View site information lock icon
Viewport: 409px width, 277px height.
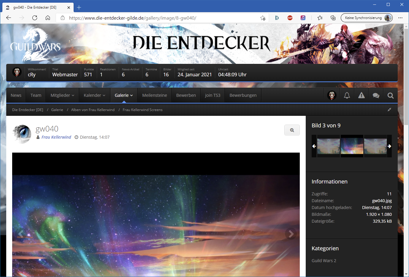click(63, 18)
